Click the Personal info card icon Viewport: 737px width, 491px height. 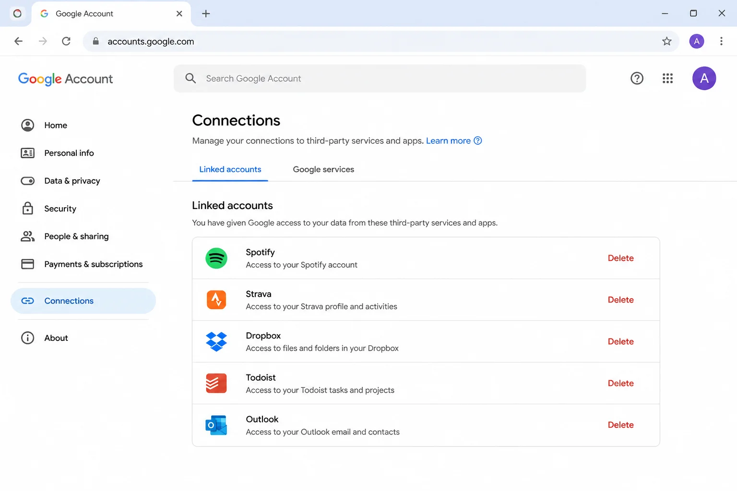[x=28, y=153]
